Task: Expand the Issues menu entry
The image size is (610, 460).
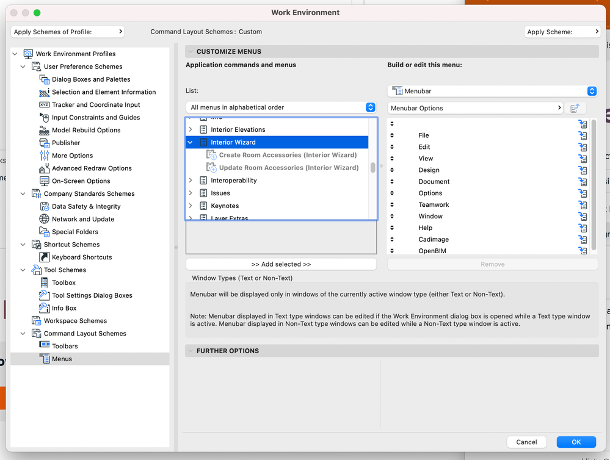Action: coord(191,193)
